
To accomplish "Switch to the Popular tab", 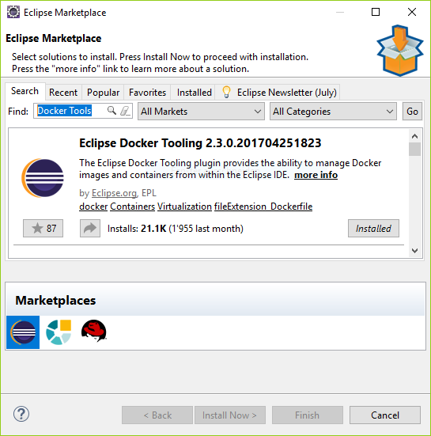I will tap(103, 93).
